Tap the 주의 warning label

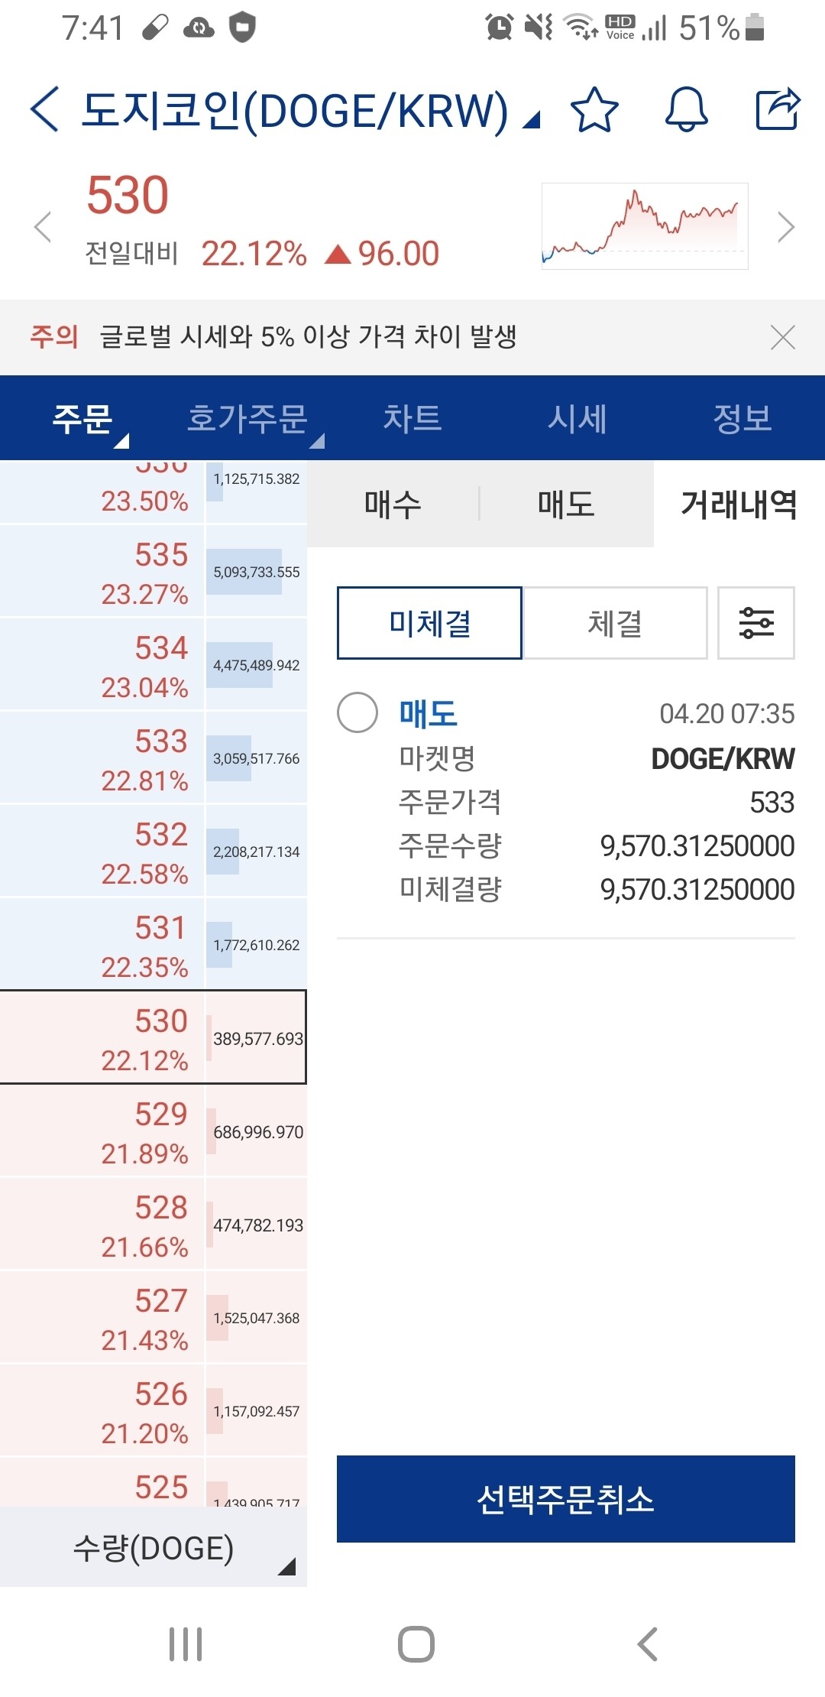[54, 336]
